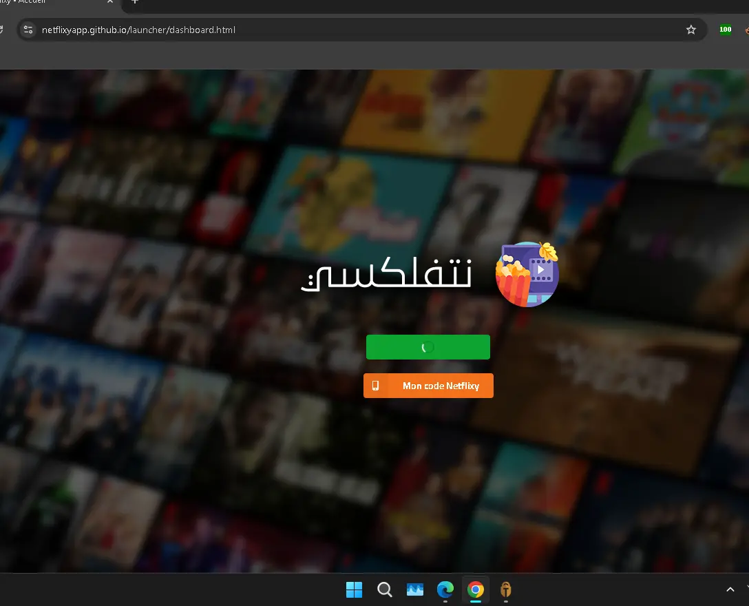The height and width of the screenshot is (606, 749).
Task: Open the Windows Start menu
Action: (x=354, y=589)
